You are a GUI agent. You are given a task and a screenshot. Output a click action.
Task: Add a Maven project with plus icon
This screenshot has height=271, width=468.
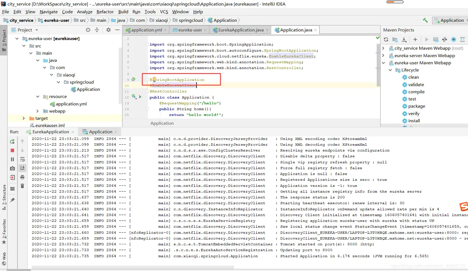(x=415, y=39)
